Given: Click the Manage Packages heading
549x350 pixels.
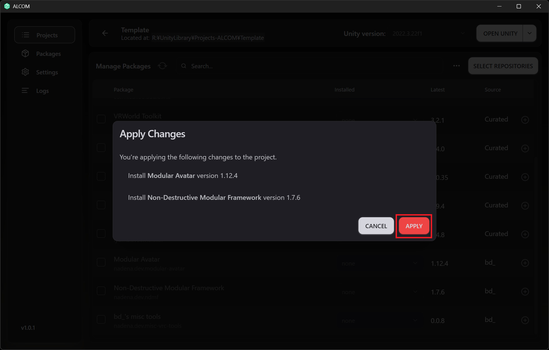Looking at the screenshot, I should point(123,66).
